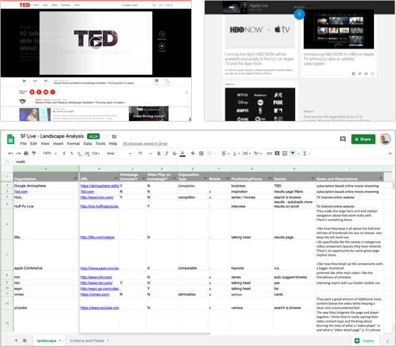Click the green Share button

tap(363, 139)
